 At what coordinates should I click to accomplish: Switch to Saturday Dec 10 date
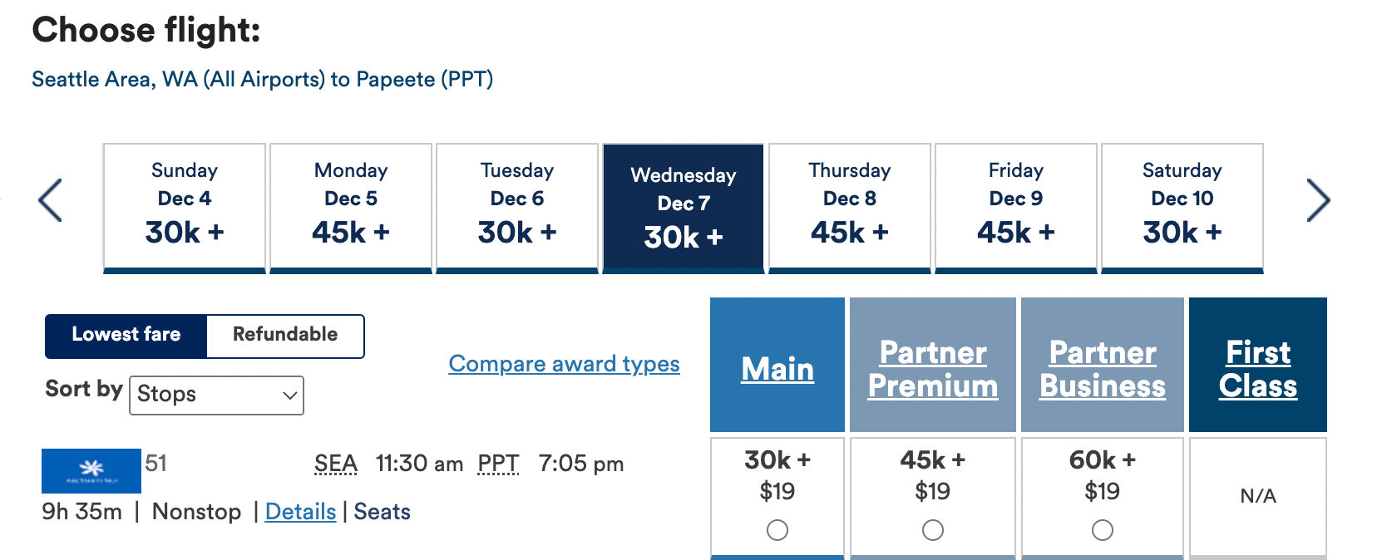[1182, 207]
